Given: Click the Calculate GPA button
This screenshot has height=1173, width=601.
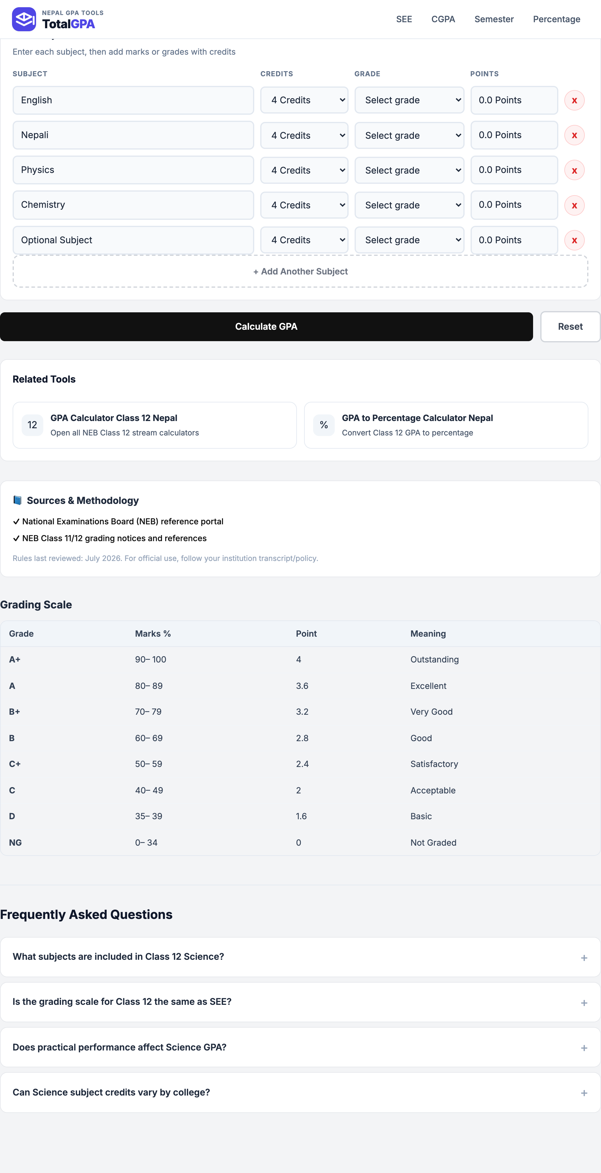Looking at the screenshot, I should pos(266,326).
